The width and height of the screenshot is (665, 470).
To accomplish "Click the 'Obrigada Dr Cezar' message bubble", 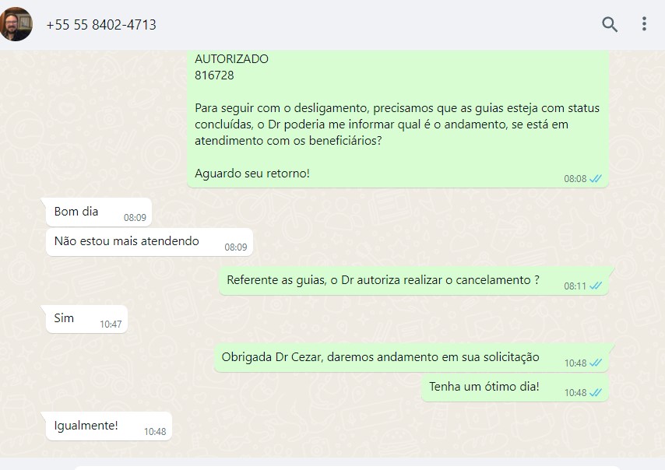I will (411, 358).
